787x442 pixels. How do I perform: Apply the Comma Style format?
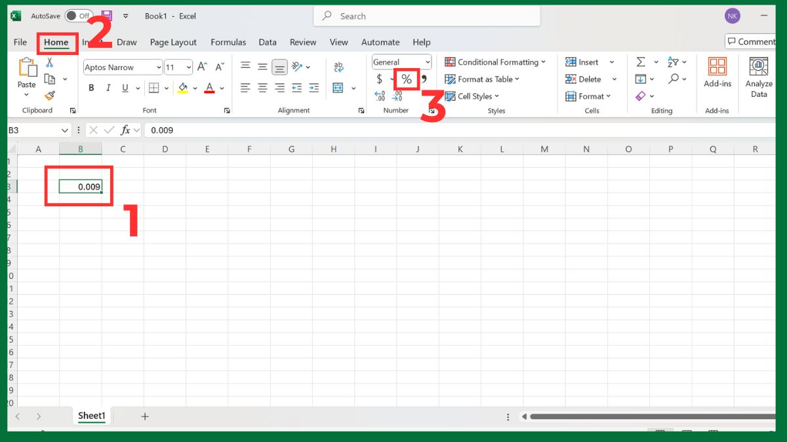coord(423,79)
